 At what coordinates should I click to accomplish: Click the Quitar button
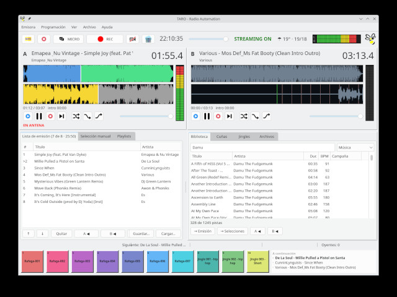point(61,234)
